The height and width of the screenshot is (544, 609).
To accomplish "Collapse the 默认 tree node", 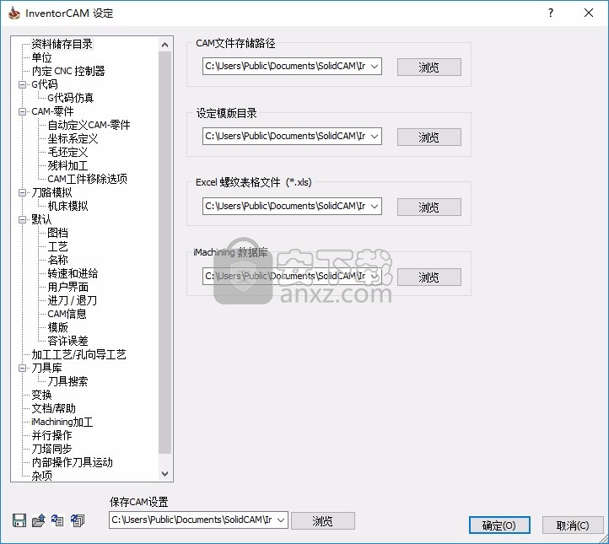I will (x=23, y=219).
